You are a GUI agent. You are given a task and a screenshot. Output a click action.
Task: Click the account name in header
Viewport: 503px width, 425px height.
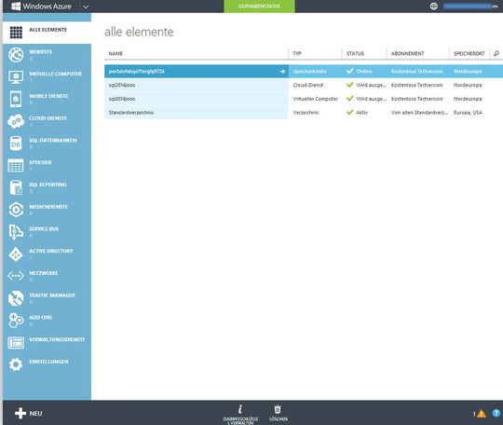[x=470, y=7]
